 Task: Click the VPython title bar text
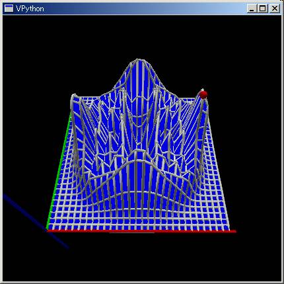[x=30, y=9]
